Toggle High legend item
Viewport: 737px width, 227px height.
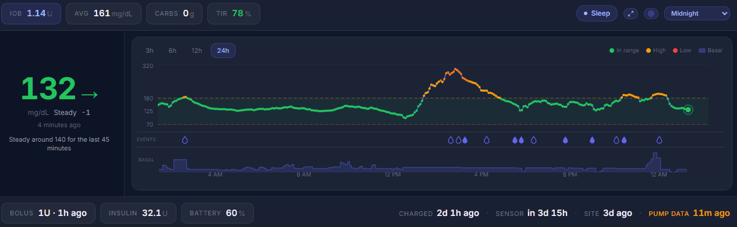(x=655, y=51)
